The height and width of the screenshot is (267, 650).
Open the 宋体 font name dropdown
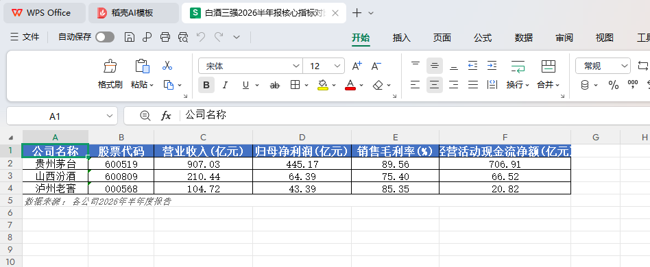pyautogui.click(x=296, y=66)
